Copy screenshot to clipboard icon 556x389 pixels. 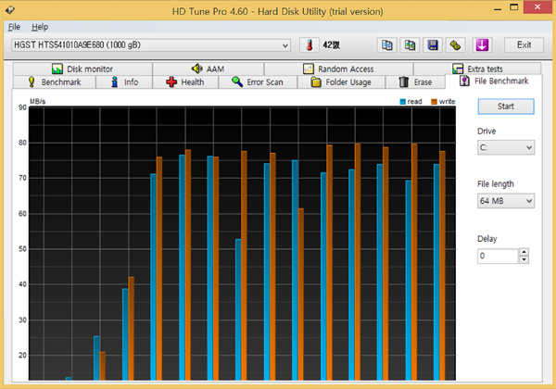coord(410,45)
